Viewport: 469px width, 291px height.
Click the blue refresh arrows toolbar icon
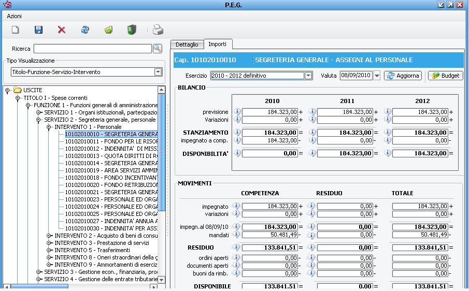(x=85, y=30)
